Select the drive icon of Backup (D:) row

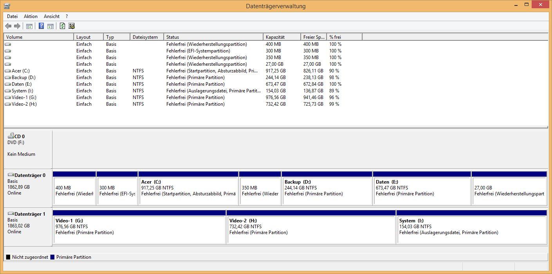click(8, 78)
